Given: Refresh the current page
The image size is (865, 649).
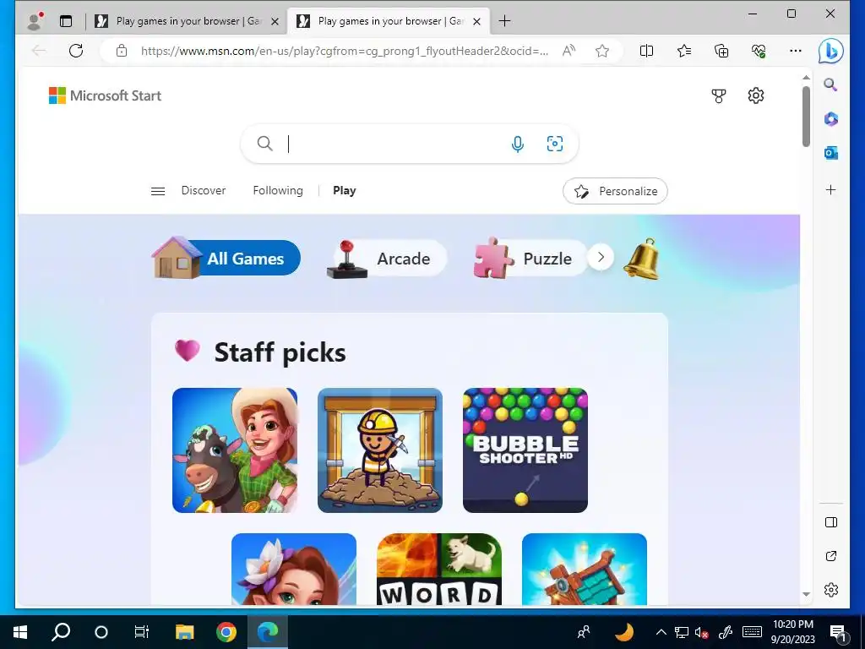Looking at the screenshot, I should pyautogui.click(x=76, y=51).
